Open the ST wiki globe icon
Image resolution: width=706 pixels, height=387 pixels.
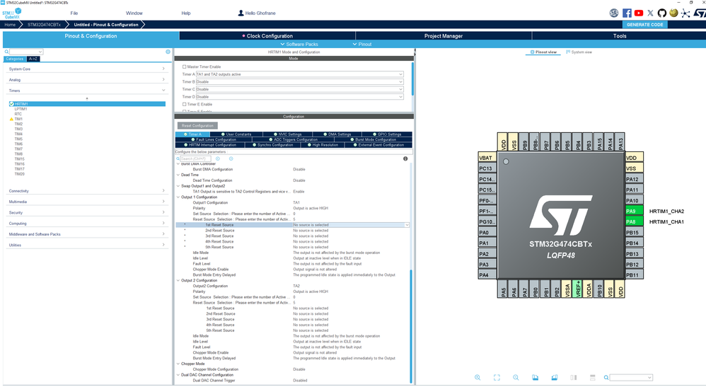pyautogui.click(x=673, y=13)
